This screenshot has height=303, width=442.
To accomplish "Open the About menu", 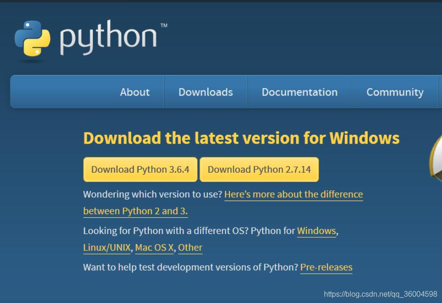I will [x=135, y=92].
